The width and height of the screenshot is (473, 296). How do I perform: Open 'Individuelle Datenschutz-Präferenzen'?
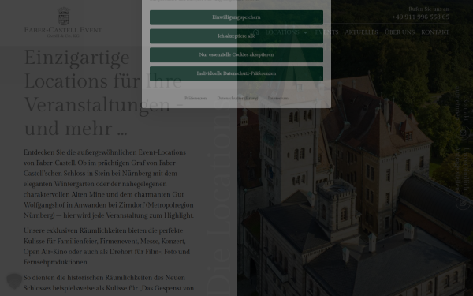pyautogui.click(x=236, y=73)
